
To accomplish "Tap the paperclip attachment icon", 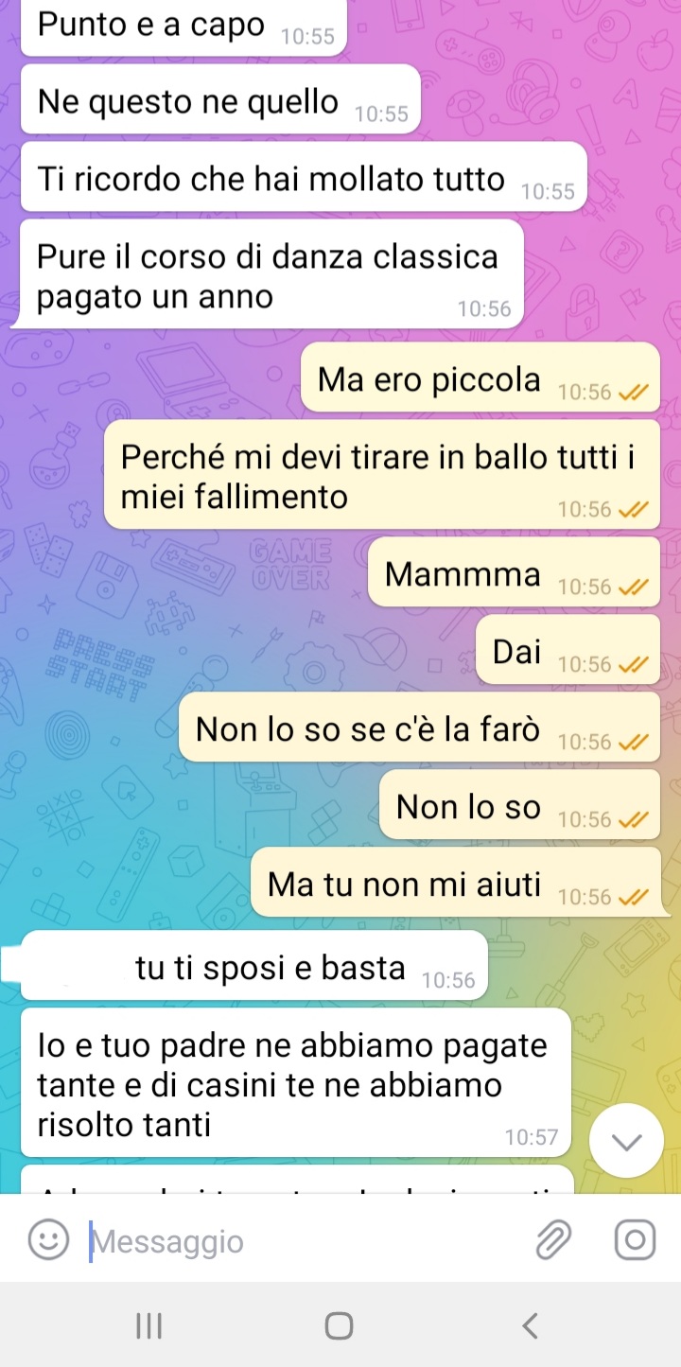I will pos(554,1240).
